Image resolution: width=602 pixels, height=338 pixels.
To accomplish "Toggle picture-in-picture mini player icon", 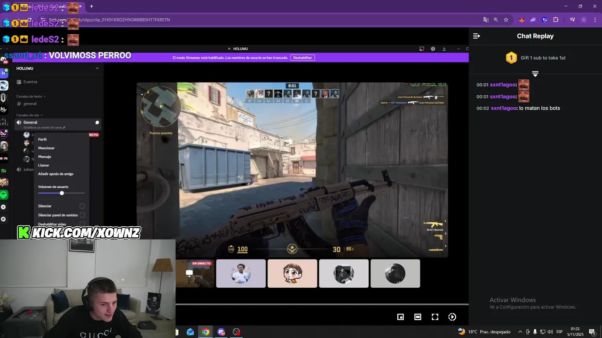I will tap(400, 317).
